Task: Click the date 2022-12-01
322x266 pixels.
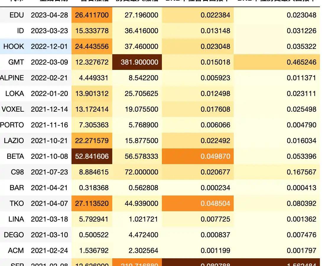Action: pos(49,46)
